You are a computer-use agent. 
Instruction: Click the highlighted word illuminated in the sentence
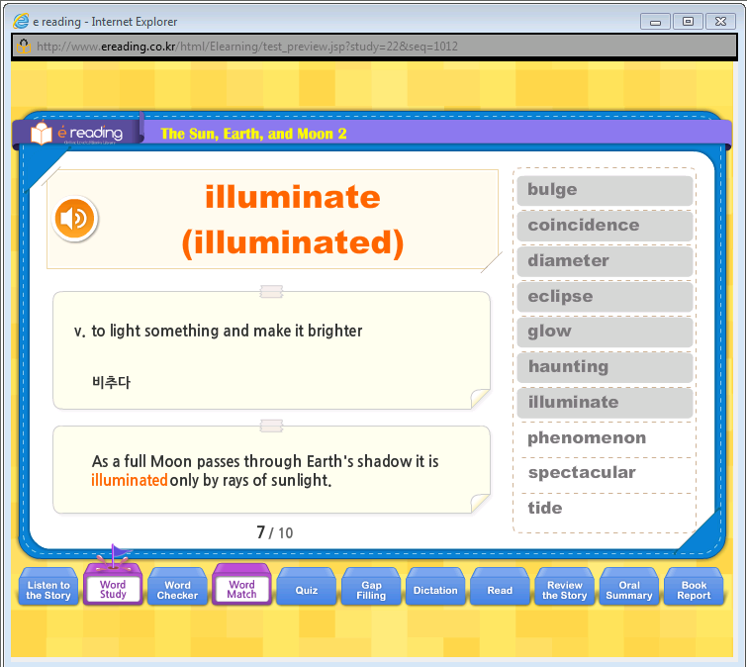coord(129,480)
